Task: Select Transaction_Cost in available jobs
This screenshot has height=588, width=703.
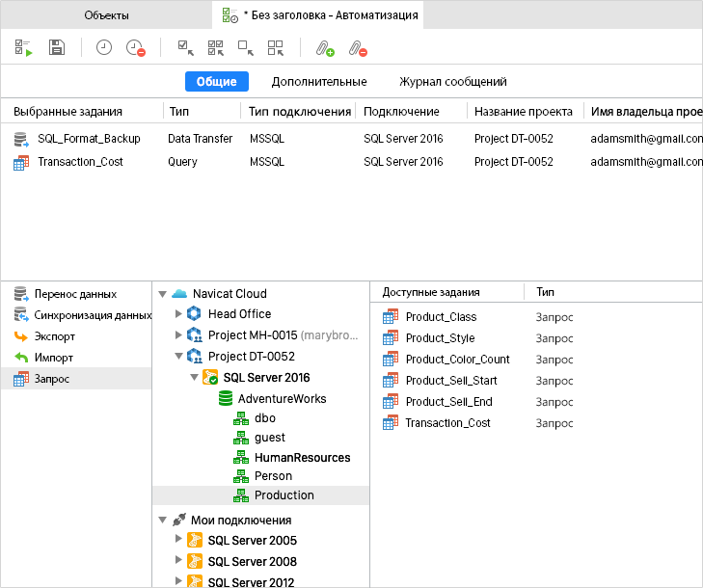Action: (x=536, y=422)
